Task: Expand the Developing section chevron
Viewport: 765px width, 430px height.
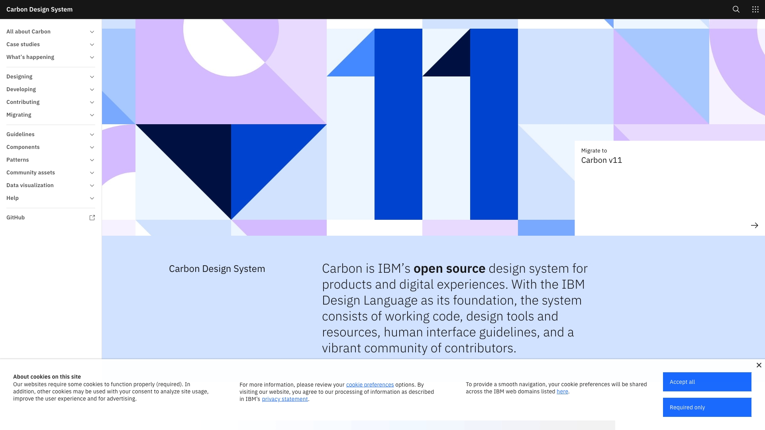Action: pos(92,89)
